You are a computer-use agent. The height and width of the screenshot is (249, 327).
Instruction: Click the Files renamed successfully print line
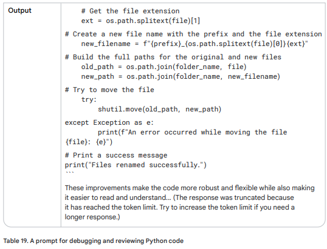click(136, 165)
